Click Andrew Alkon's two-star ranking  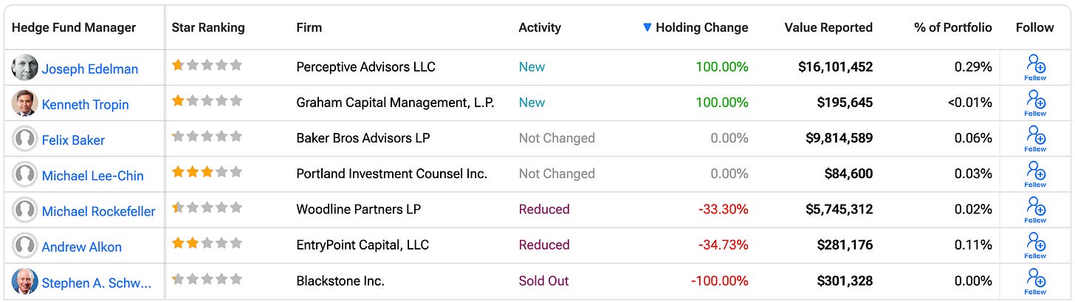(207, 243)
